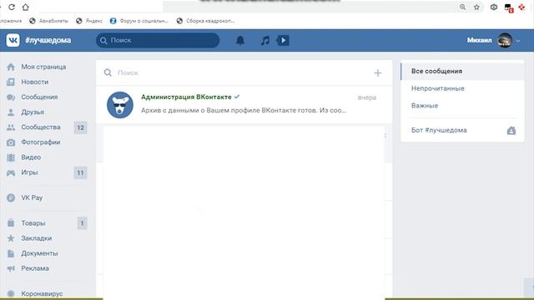Go to Видео section
The width and height of the screenshot is (534, 300).
click(x=31, y=157)
